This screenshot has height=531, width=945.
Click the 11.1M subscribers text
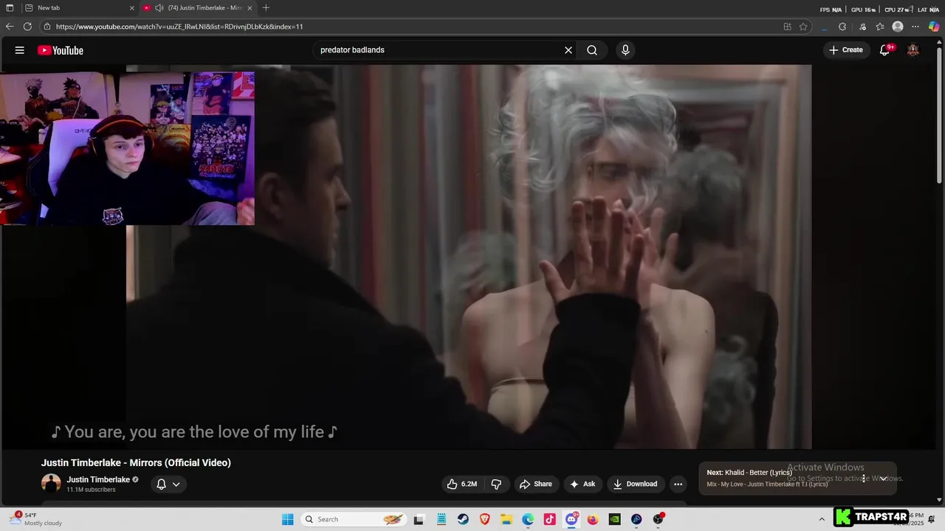tap(91, 490)
